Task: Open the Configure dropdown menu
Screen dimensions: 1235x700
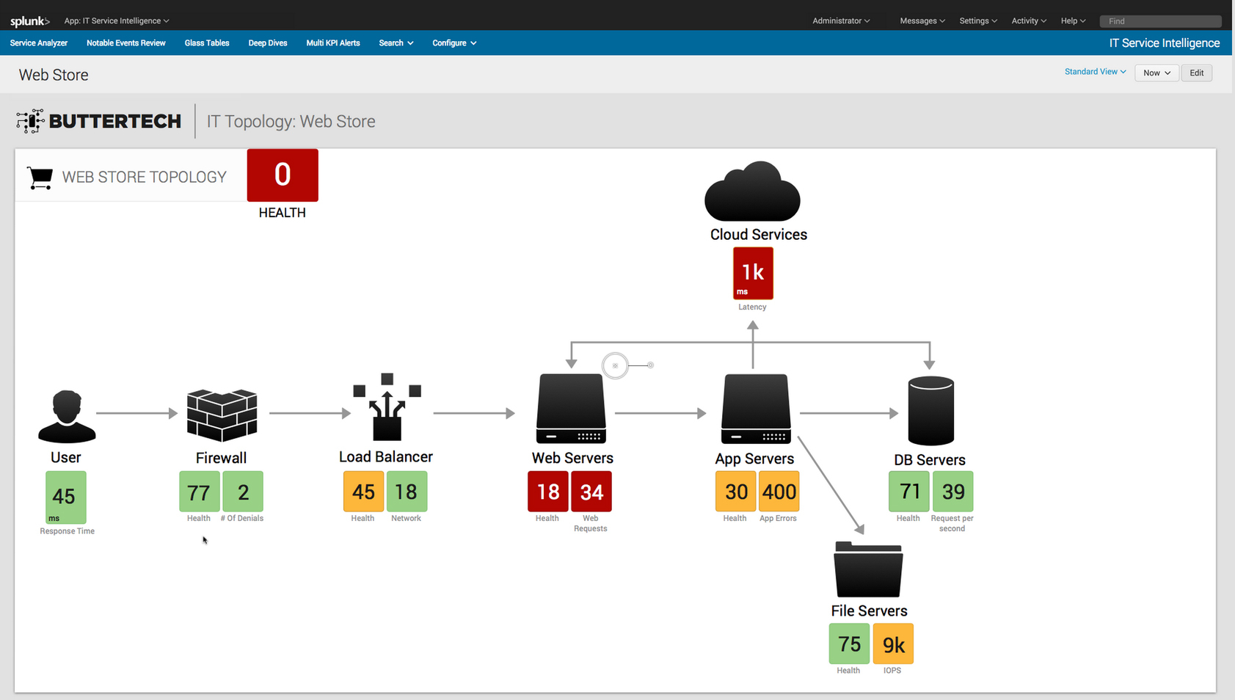Action: pyautogui.click(x=453, y=43)
